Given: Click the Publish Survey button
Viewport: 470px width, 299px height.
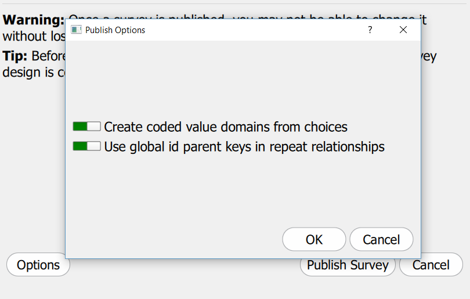Looking at the screenshot, I should (348, 265).
